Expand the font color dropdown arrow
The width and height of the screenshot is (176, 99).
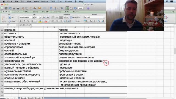tap(49, 21)
